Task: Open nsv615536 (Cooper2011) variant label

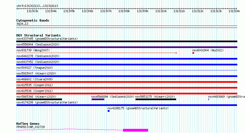Action: pos(35,91)
